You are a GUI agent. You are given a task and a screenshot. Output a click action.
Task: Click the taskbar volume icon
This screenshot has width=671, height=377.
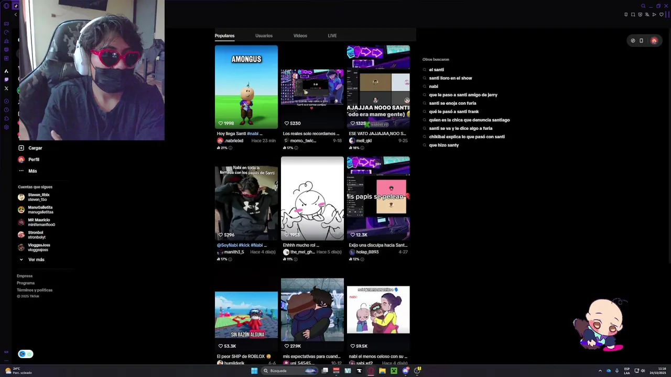[643, 371]
